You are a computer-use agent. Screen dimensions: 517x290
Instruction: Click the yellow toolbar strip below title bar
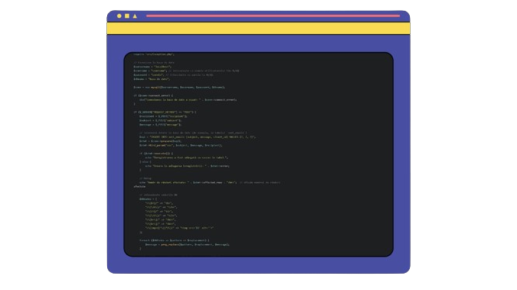point(258,29)
